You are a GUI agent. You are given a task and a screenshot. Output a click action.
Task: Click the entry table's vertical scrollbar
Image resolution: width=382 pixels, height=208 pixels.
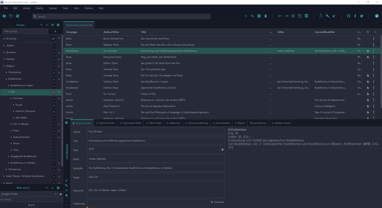click(381, 71)
